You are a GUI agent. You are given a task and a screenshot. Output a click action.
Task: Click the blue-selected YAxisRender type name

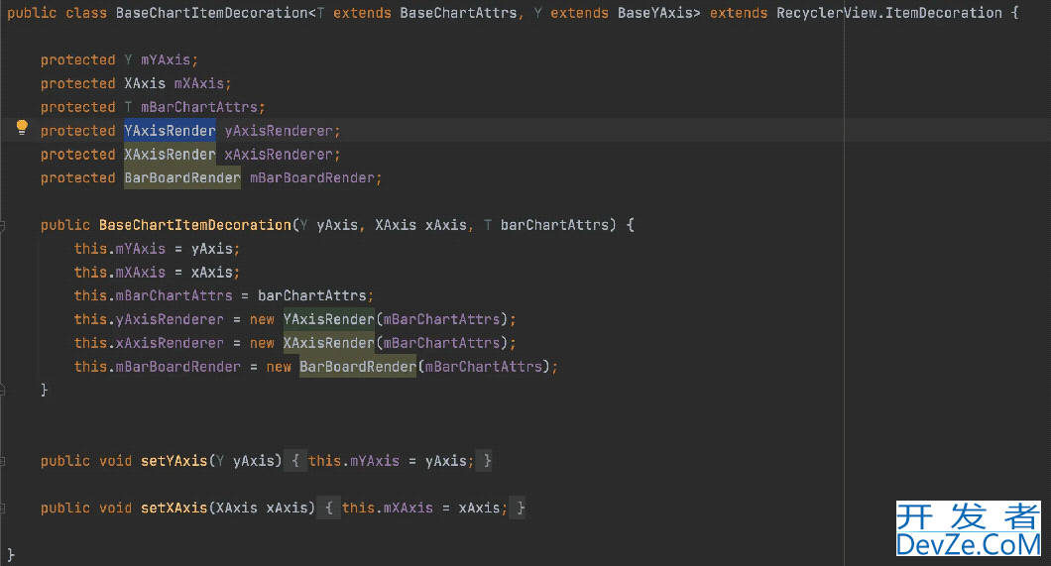point(170,131)
